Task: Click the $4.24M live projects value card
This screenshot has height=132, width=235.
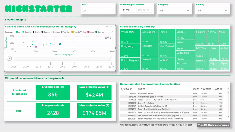Action: coord(94,92)
